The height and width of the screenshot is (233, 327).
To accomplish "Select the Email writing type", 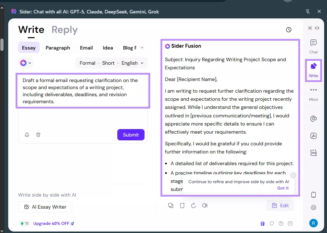I will (87, 47).
